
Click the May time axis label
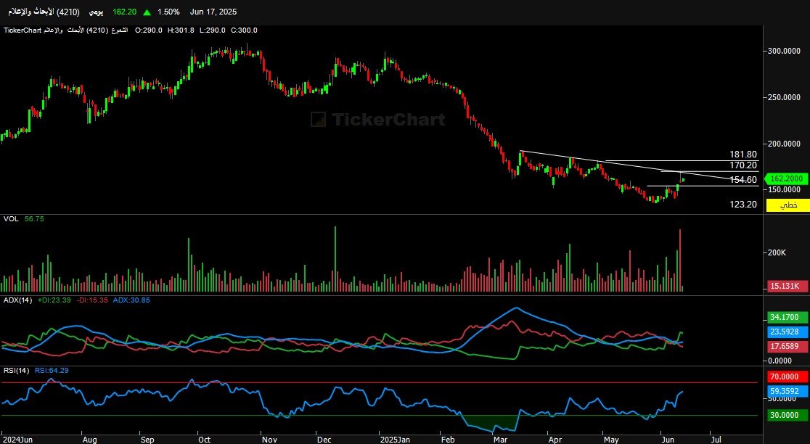611,440
